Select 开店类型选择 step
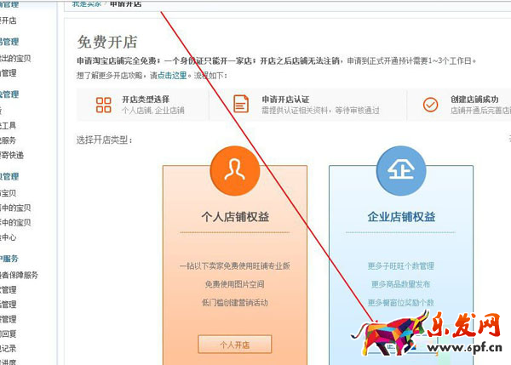Image resolution: width=511 pixels, height=365 pixels. [x=146, y=100]
